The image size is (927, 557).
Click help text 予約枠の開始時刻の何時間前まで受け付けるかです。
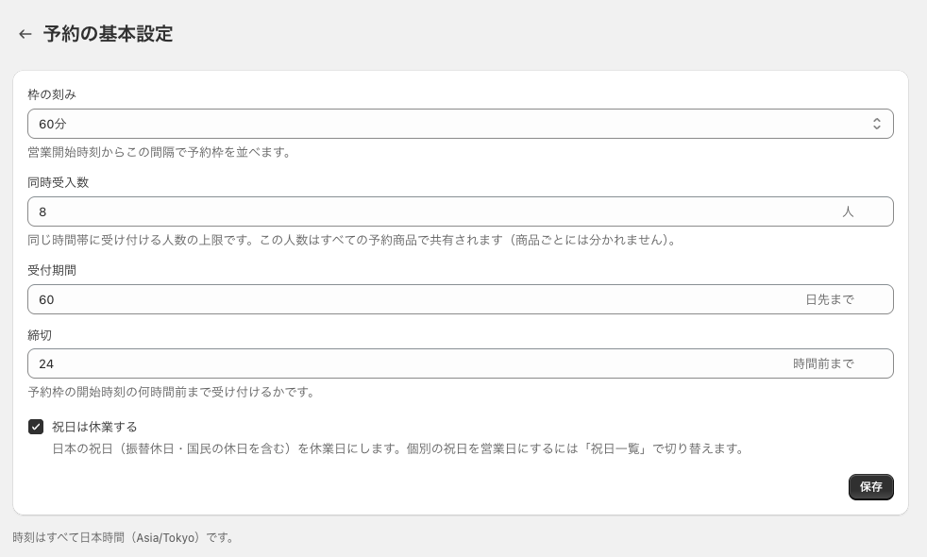click(172, 392)
